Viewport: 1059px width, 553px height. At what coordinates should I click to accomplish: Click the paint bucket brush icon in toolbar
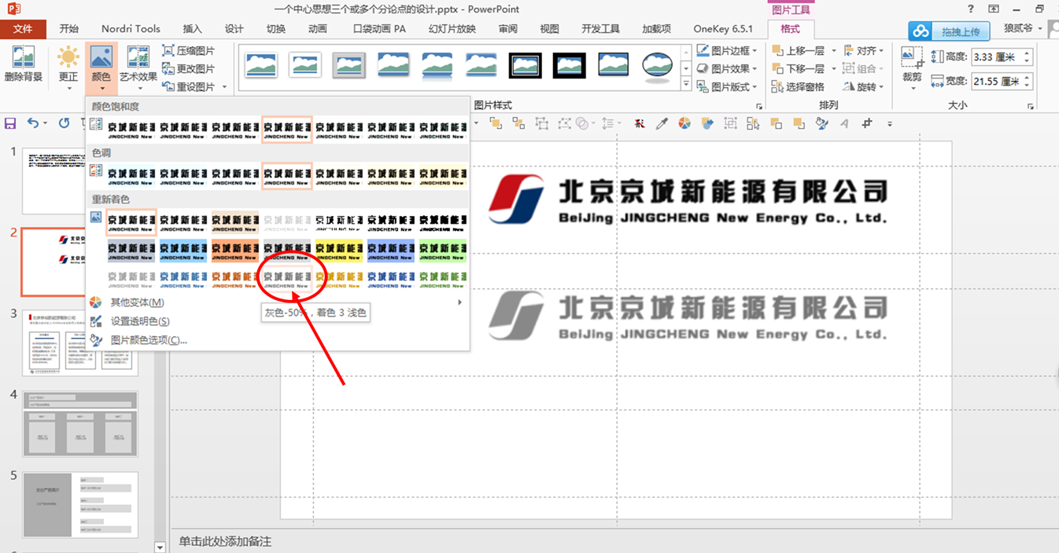pos(821,123)
